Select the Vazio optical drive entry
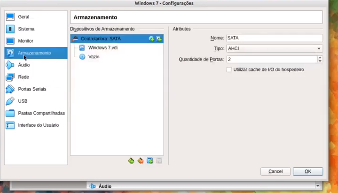 point(94,57)
